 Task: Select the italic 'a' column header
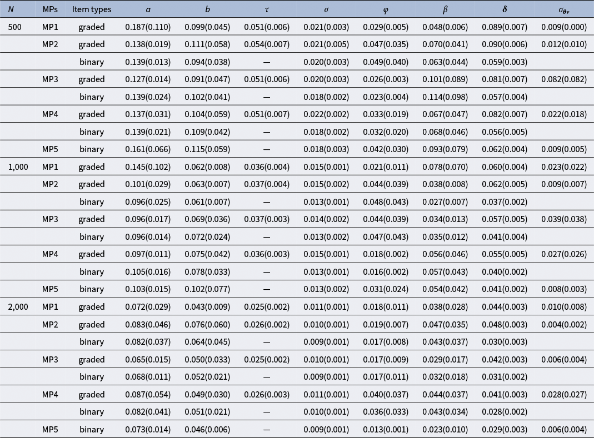(148, 9)
